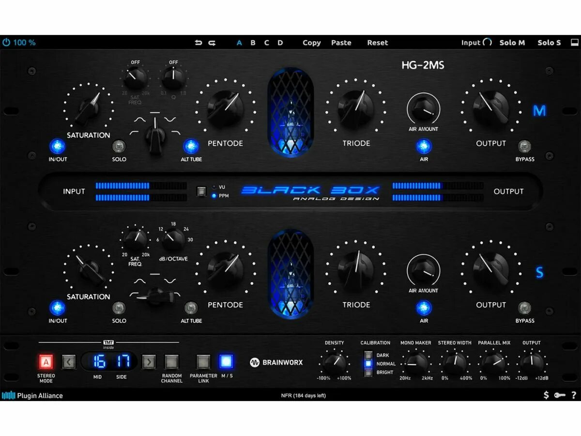This screenshot has width=581, height=436.
Task: Click the MID channel number 16 display
Action: click(x=99, y=361)
